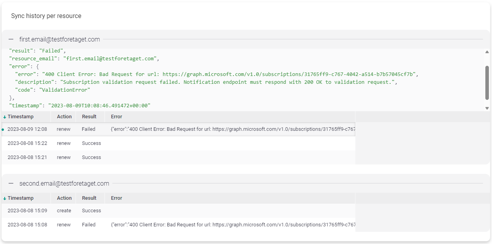Screen dimensions: 492x244
Task: Click the scrollbar down arrow of the JSON viewer
Action: [x=487, y=108]
